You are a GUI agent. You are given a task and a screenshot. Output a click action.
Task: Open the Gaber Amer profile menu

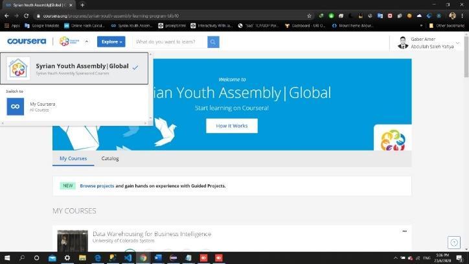pos(429,43)
